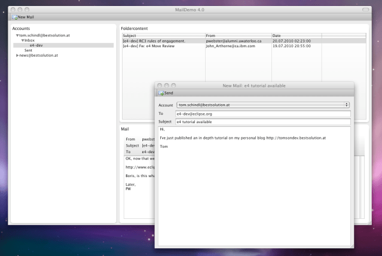Sort emails by the From column header
Image resolution: width=382 pixels, height=256 pixels.
237,36
